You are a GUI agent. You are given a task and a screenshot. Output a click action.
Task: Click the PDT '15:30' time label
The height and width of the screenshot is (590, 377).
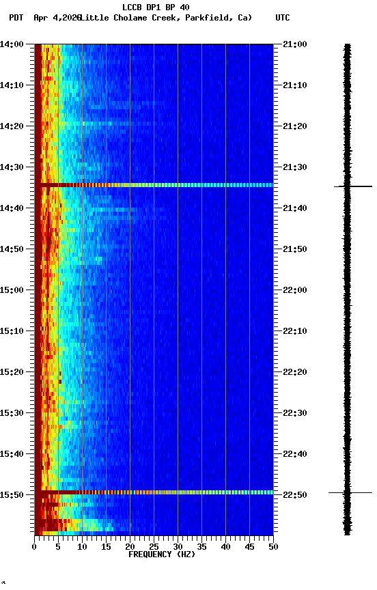[x=12, y=413]
